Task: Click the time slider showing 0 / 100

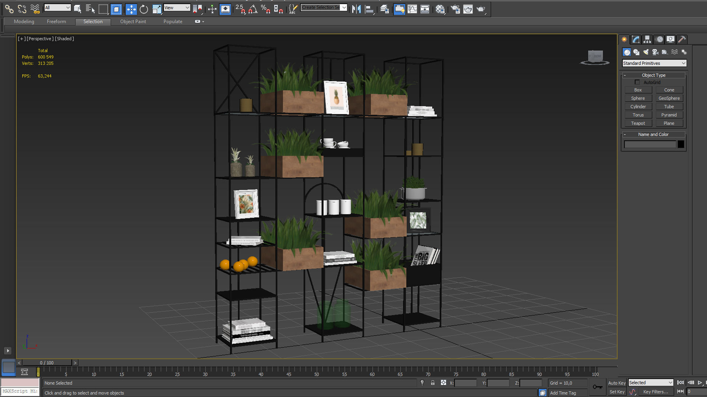Action: coord(47,363)
